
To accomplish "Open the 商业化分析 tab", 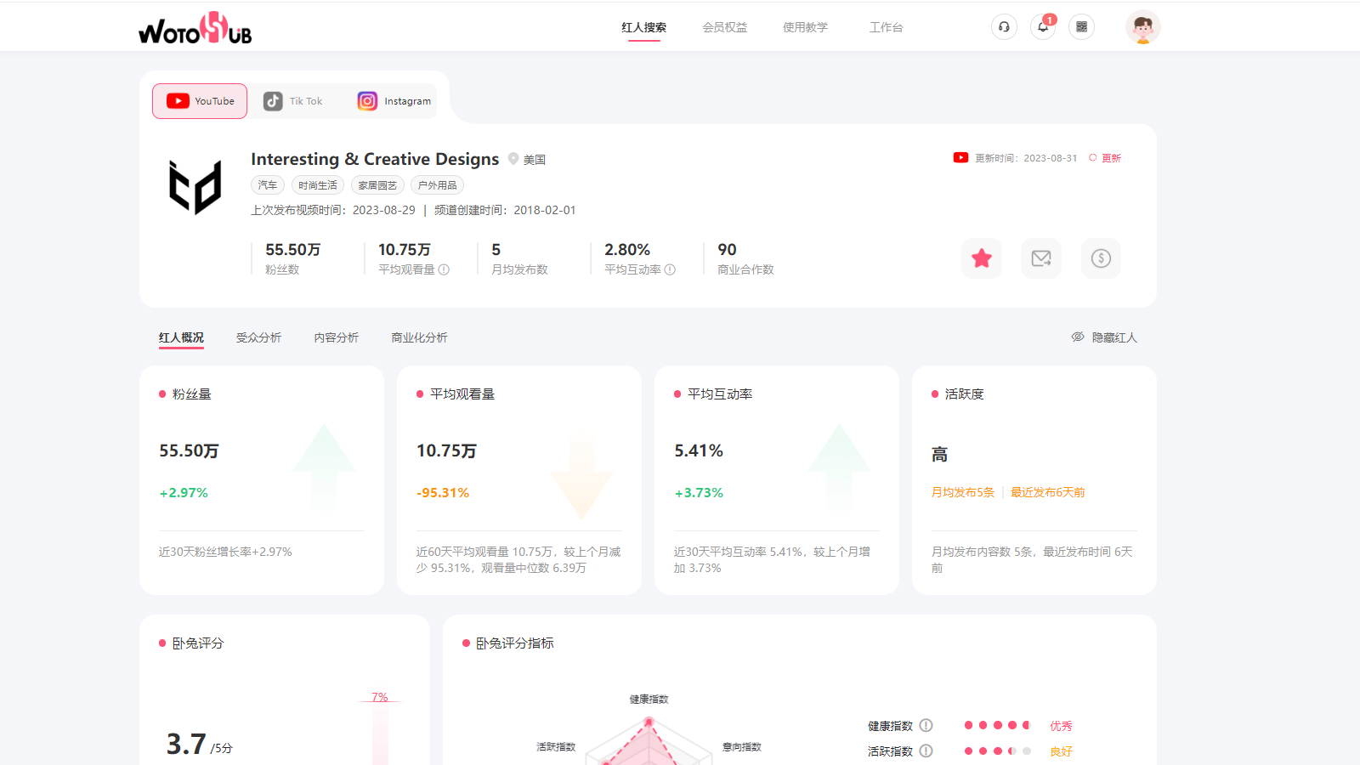I will pyautogui.click(x=419, y=337).
